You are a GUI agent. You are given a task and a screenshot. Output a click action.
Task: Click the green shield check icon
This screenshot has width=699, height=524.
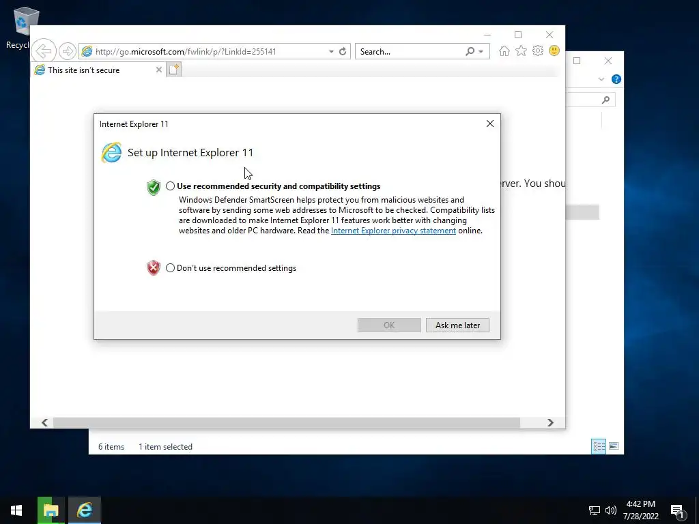click(154, 187)
